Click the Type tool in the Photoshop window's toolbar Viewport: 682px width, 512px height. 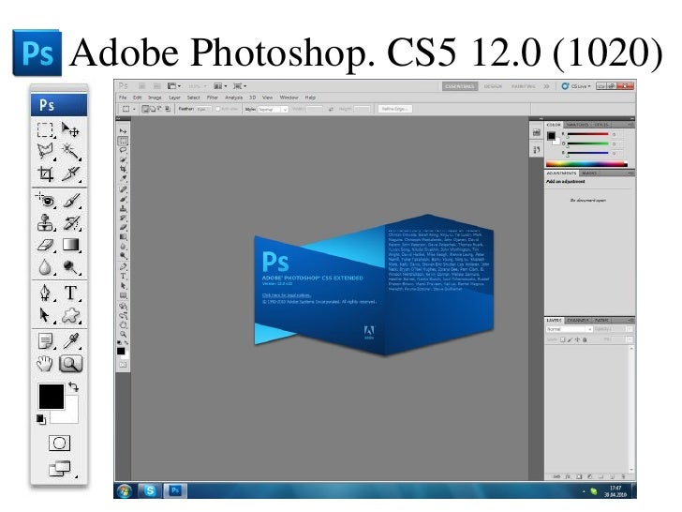(123, 276)
